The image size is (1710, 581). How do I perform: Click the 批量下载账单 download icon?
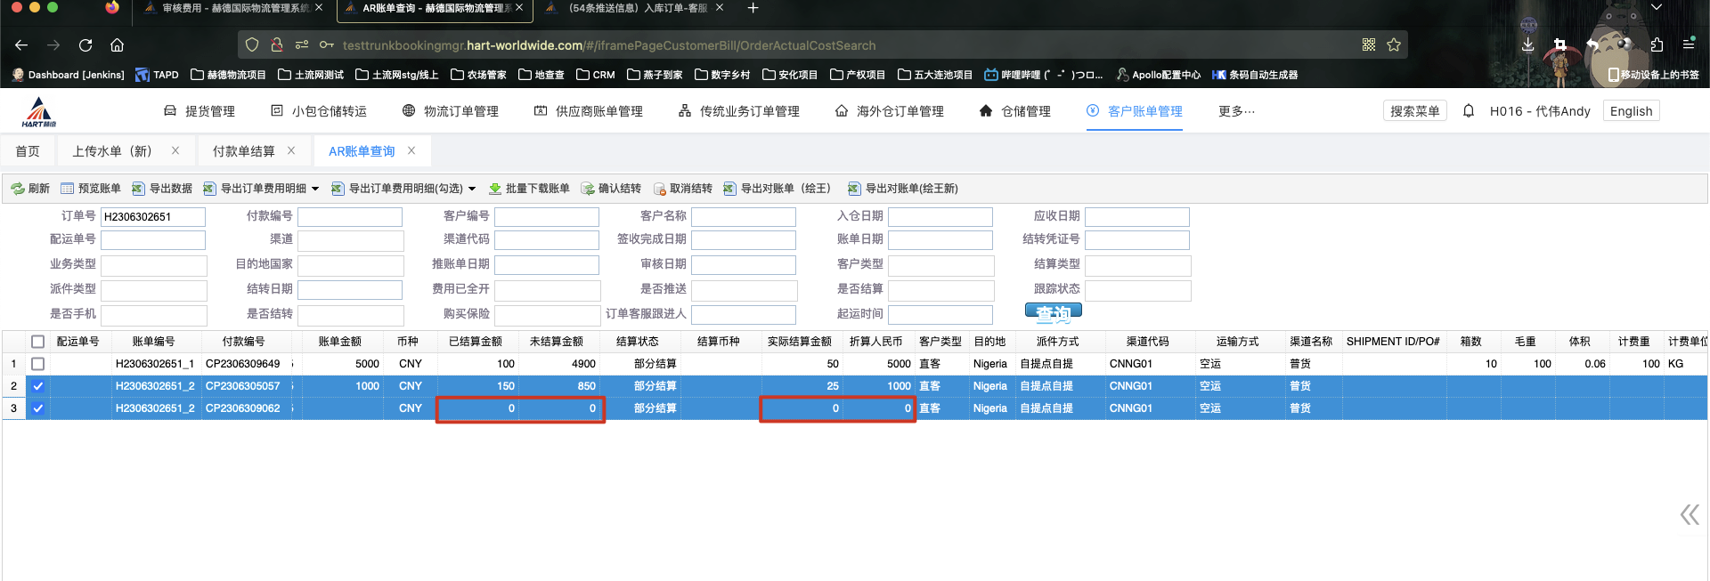[495, 189]
